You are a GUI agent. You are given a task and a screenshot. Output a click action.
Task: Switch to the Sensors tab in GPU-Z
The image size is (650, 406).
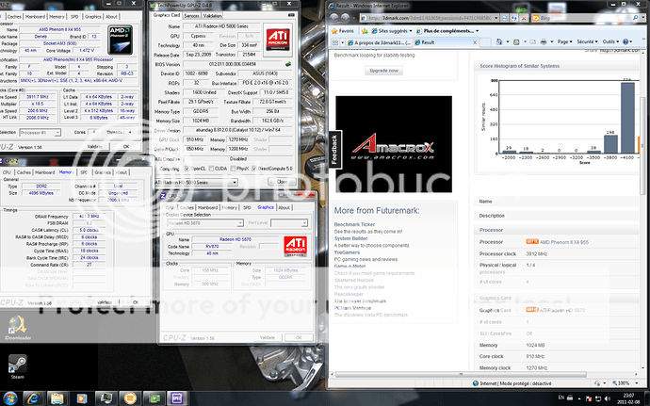point(190,16)
